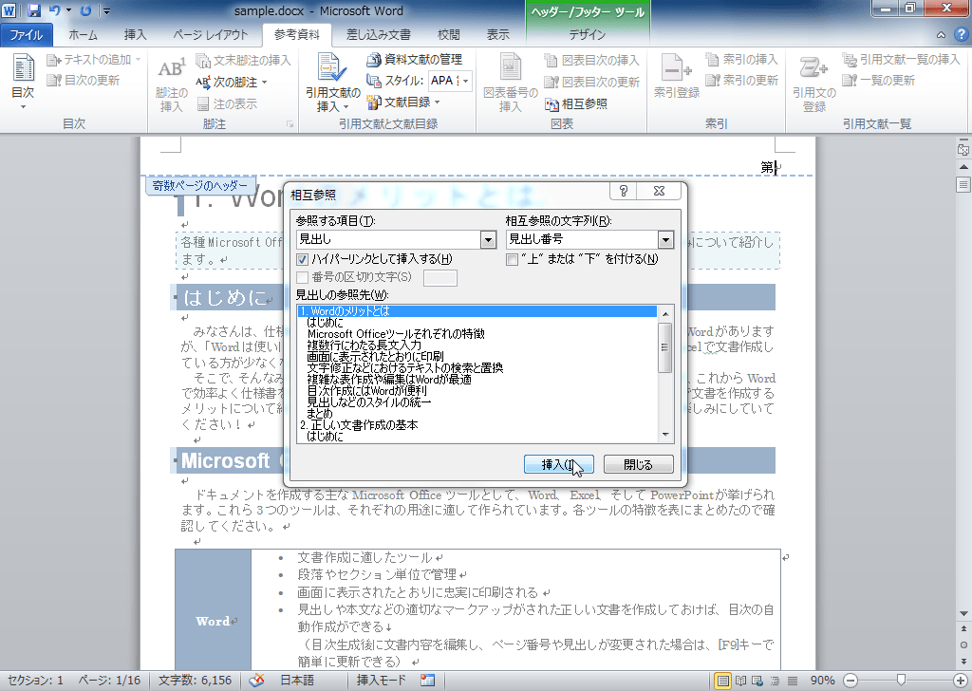Open the customize quick access toolbar dropdown
Viewport: 972px width, 691px height.
pos(106,11)
